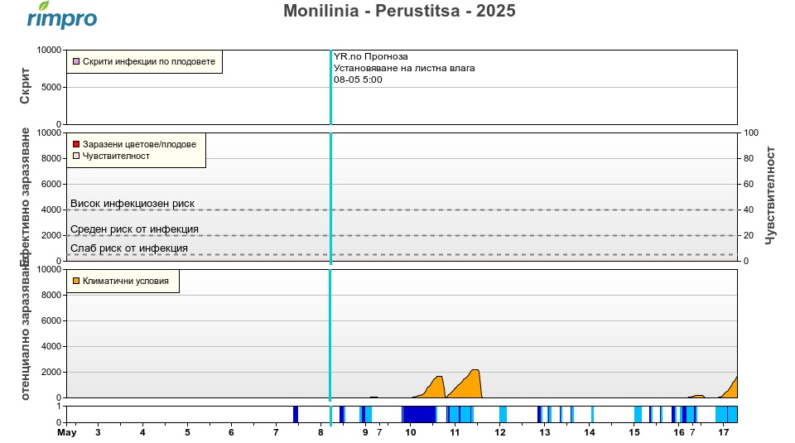Click the light blue wetness bar on May 15
Viewport: 795px width, 443px height.
point(638,414)
